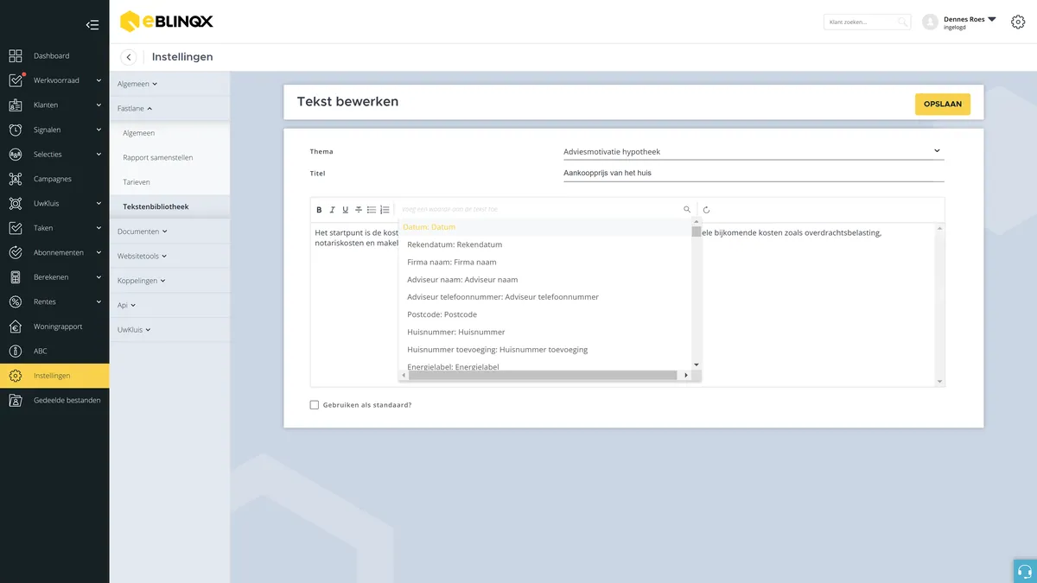The image size is (1037, 583).
Task: Open the settings gear in top bar
Action: (1018, 22)
